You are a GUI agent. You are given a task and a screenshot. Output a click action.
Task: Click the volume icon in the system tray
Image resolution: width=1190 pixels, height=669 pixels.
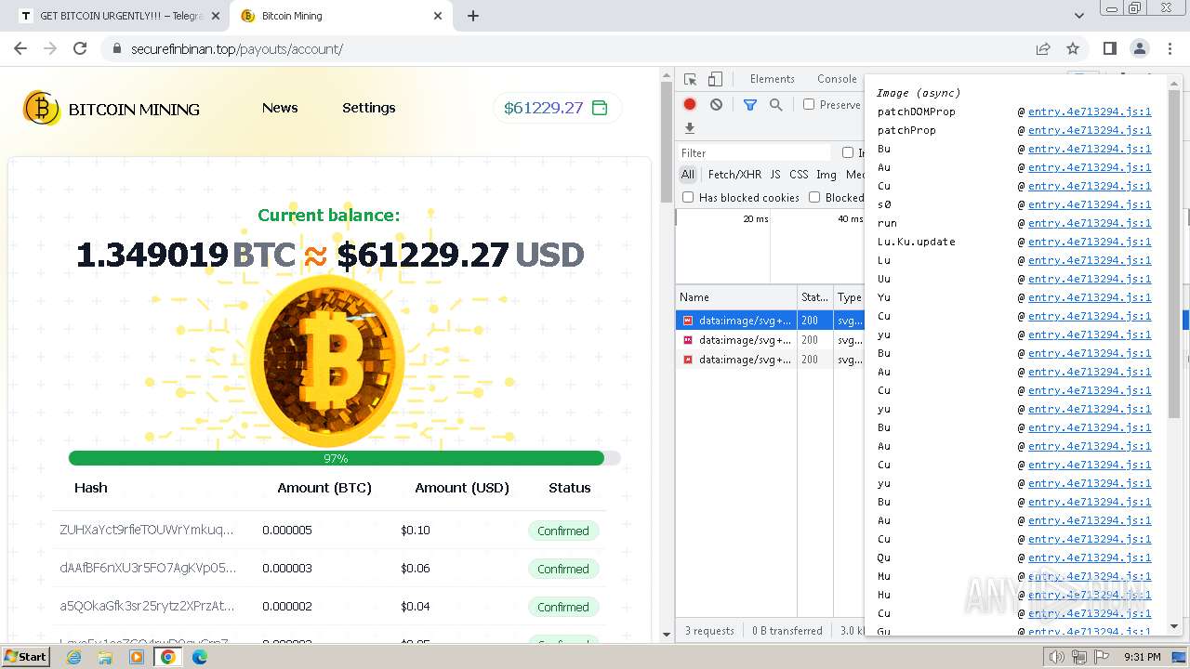(1057, 657)
